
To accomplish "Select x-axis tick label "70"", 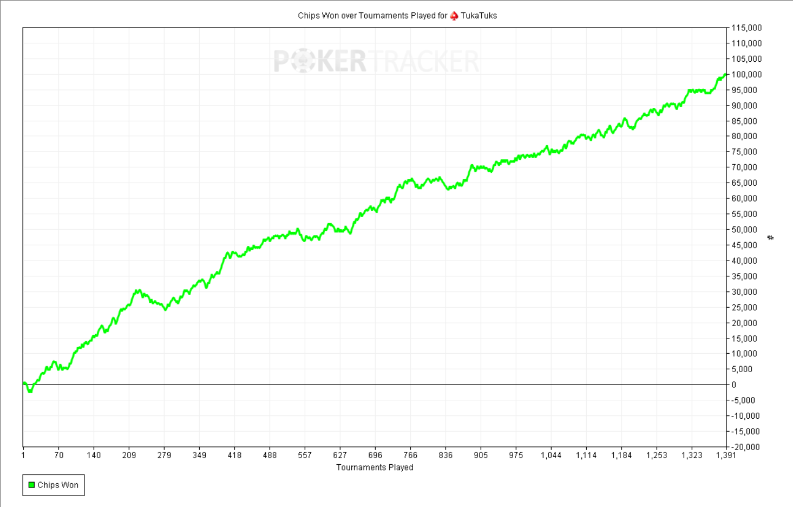I will tap(58, 455).
